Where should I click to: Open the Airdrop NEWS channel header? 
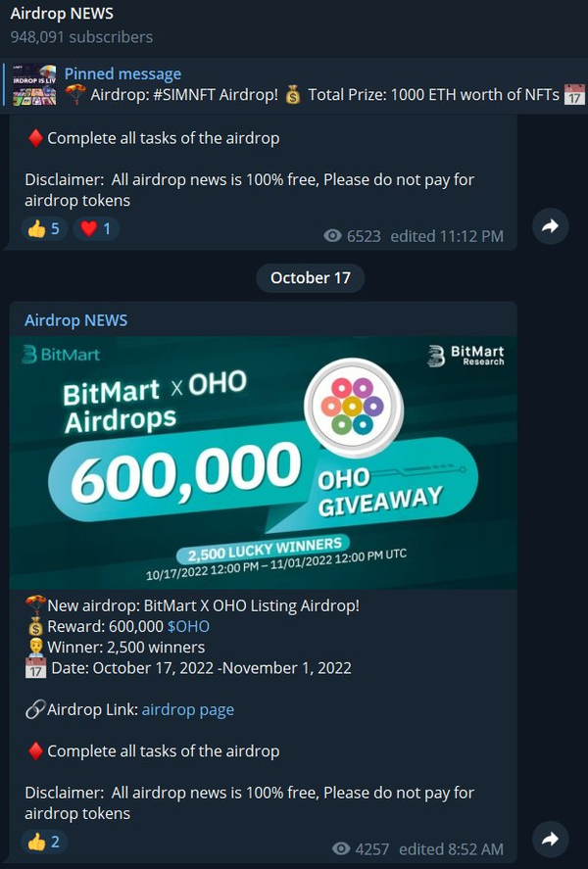click(294, 25)
